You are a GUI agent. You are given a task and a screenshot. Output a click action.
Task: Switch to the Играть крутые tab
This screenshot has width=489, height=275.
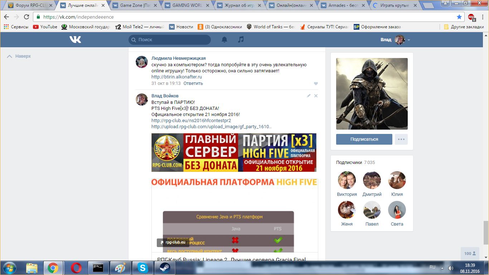pyautogui.click(x=396, y=5)
